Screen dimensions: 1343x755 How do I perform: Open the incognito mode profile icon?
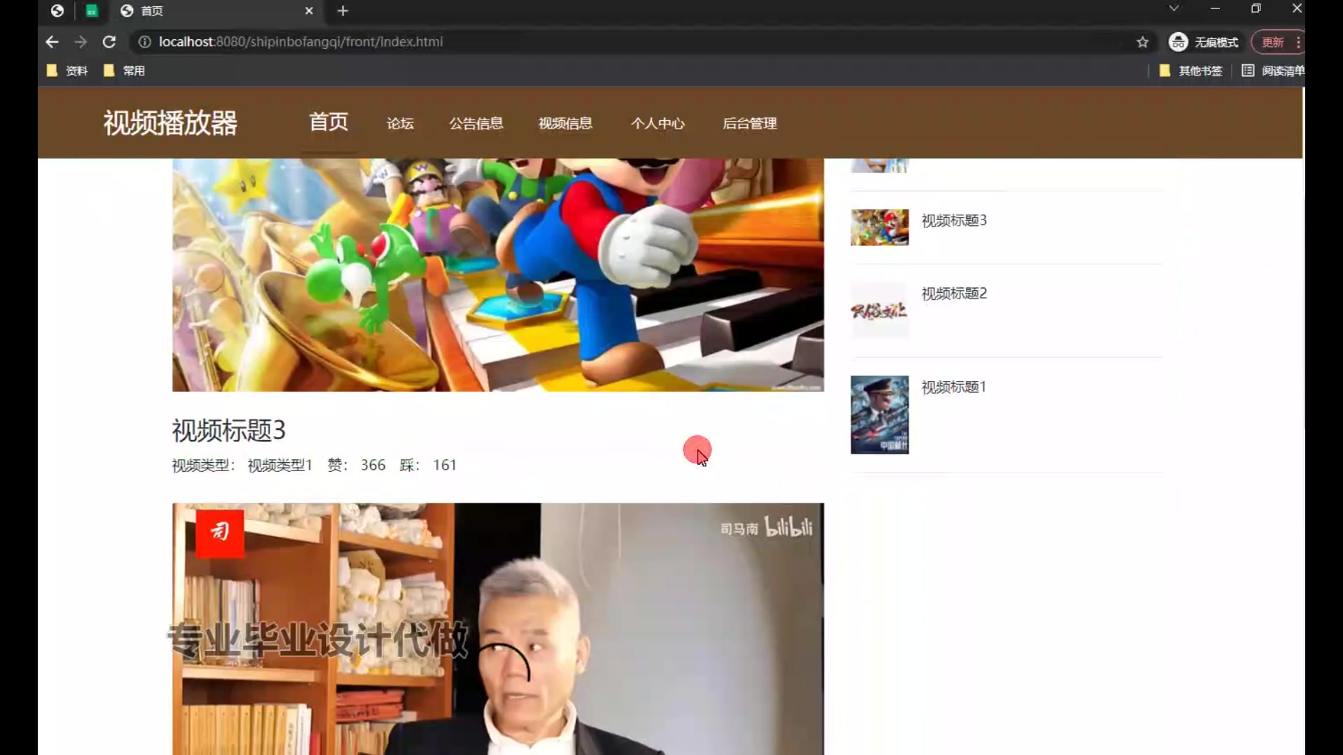[x=1178, y=42]
